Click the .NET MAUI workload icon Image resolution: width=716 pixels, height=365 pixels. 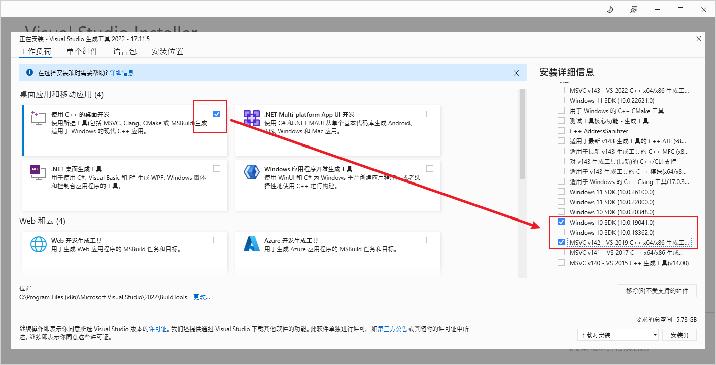[x=252, y=118]
